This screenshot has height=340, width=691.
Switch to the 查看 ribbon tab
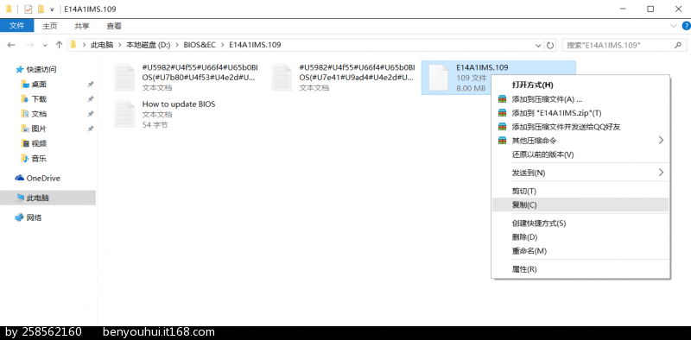[114, 26]
